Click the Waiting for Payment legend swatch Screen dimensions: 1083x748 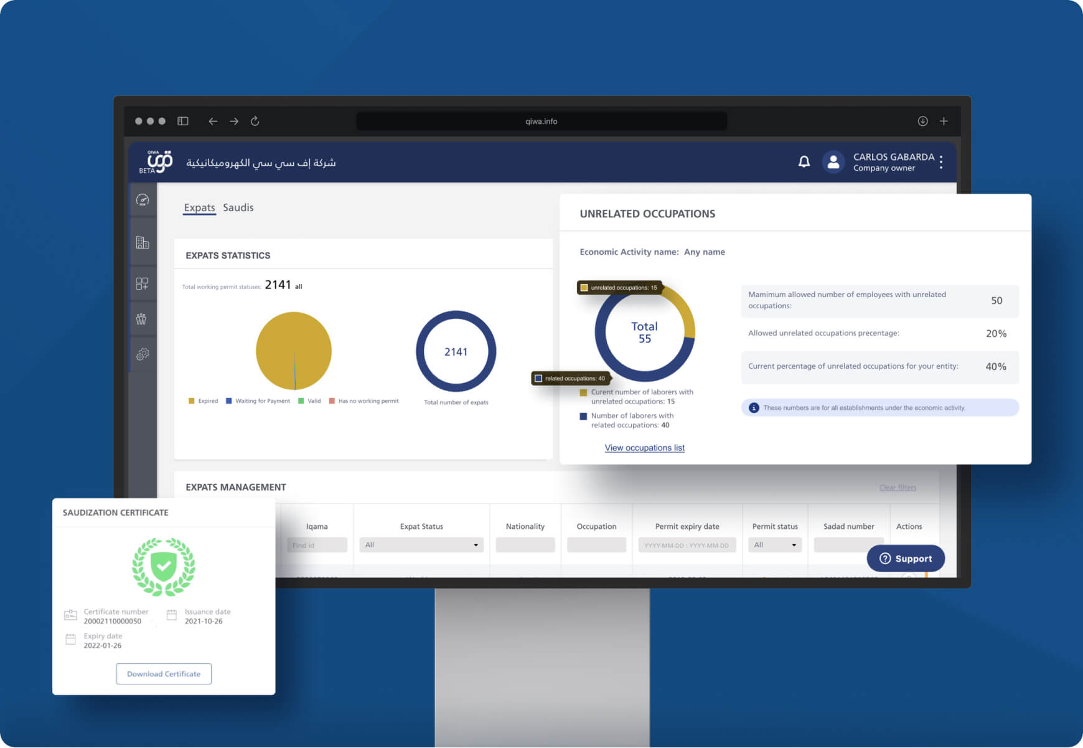point(229,401)
